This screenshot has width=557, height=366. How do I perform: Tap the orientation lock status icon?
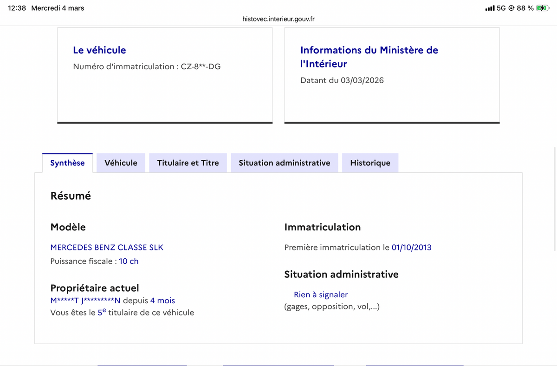click(512, 8)
